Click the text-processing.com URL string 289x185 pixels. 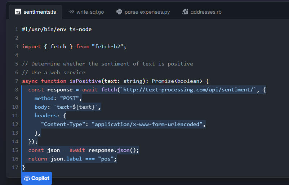coord(188,90)
